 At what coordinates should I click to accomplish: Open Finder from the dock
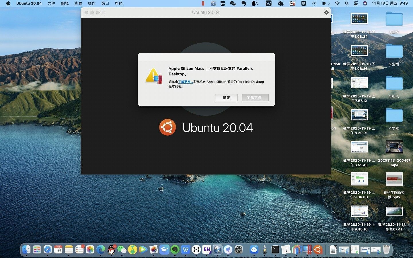(x=26, y=250)
